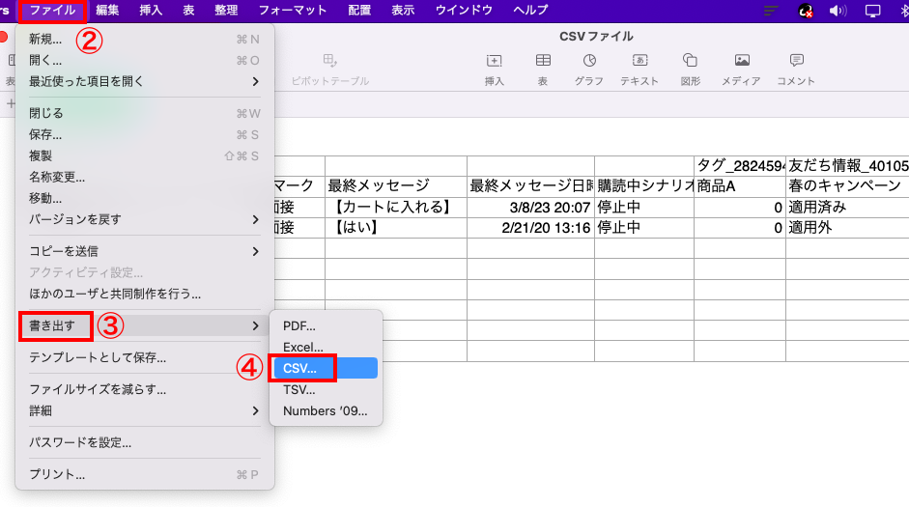
Task: Expand コピーを送信 submenu
Action: pyautogui.click(x=144, y=251)
